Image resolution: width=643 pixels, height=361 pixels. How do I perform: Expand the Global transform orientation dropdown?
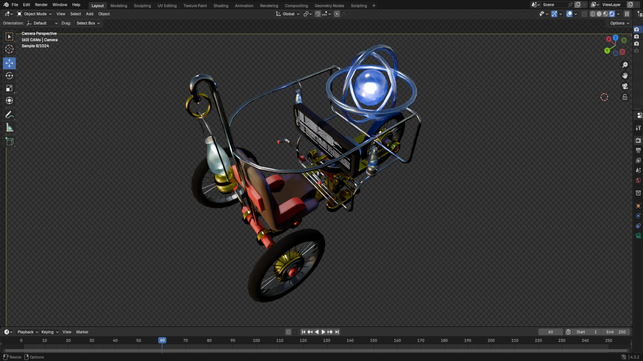click(x=288, y=14)
